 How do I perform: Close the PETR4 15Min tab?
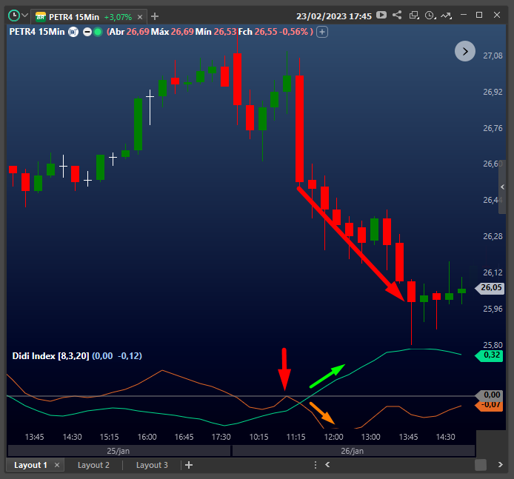click(140, 17)
